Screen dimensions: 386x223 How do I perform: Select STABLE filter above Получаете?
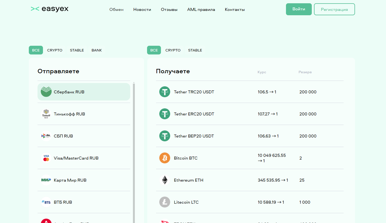point(195,50)
